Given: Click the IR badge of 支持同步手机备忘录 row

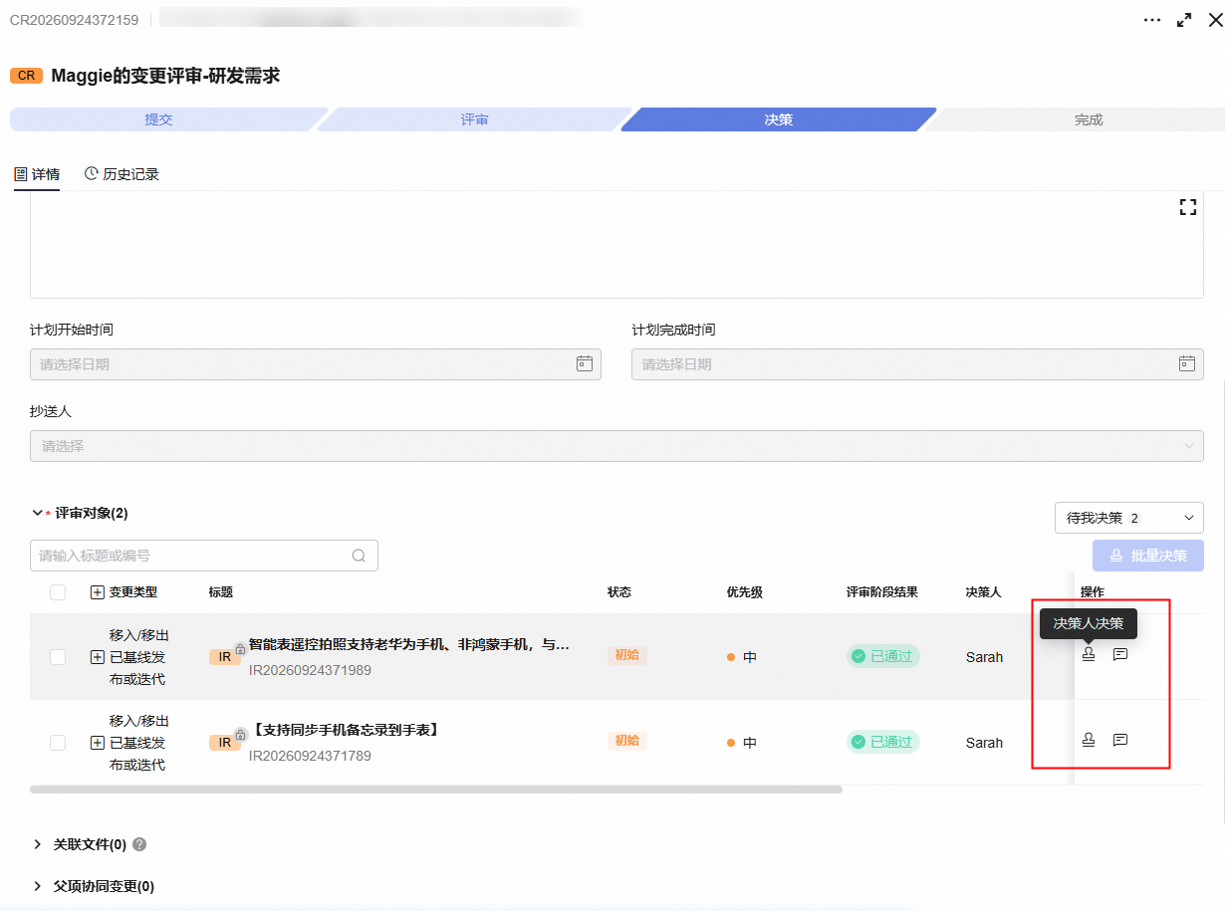Looking at the screenshot, I should [x=225, y=743].
